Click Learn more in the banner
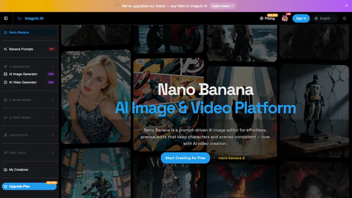Viewport: 352px width, 198px height. (x=222, y=6)
